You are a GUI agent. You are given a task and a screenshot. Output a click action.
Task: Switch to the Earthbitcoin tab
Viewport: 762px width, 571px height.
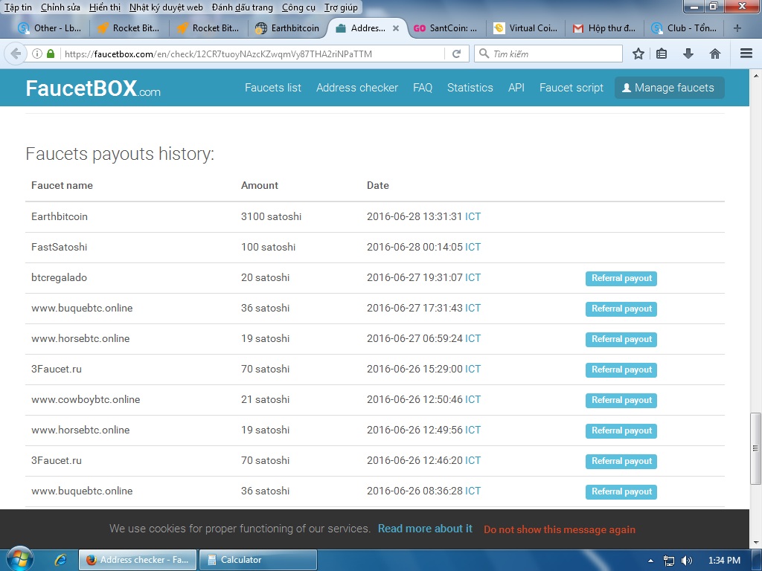coord(288,28)
